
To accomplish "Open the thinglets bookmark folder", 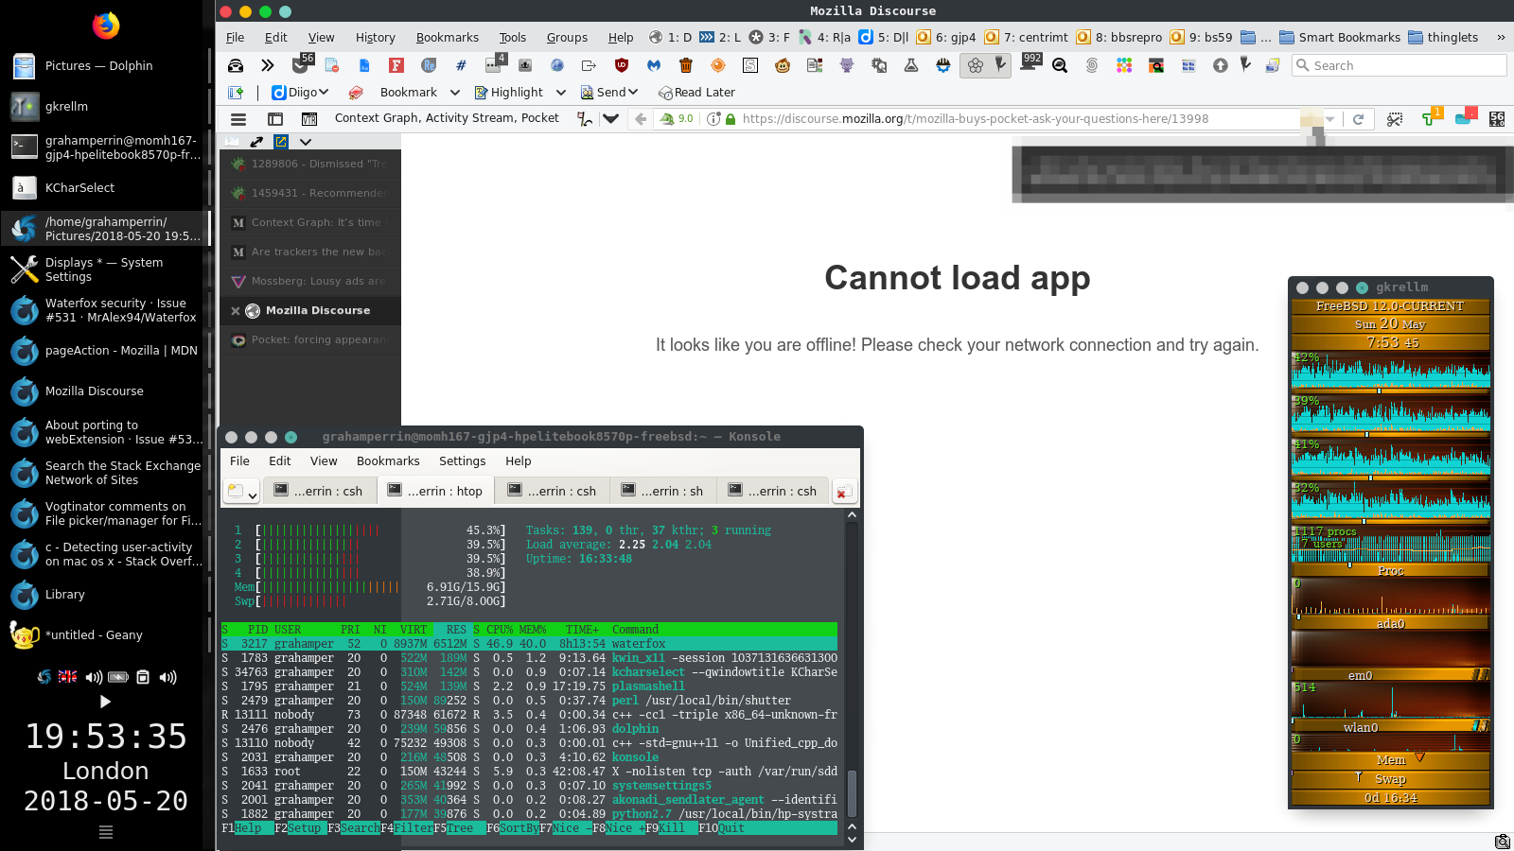I will tap(1443, 38).
